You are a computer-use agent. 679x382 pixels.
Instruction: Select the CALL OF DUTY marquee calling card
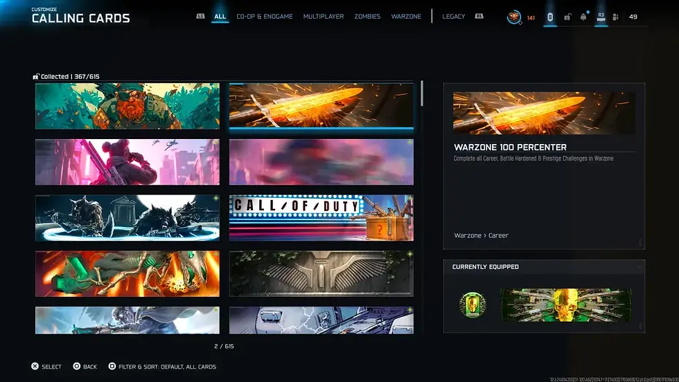click(321, 217)
